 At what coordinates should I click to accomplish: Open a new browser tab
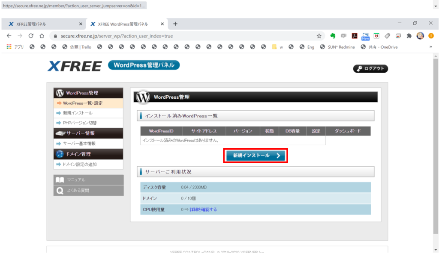(x=175, y=24)
